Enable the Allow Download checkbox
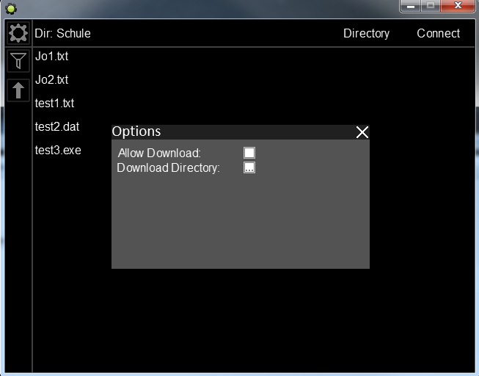Screen dimensions: 479x376 (x=249, y=153)
